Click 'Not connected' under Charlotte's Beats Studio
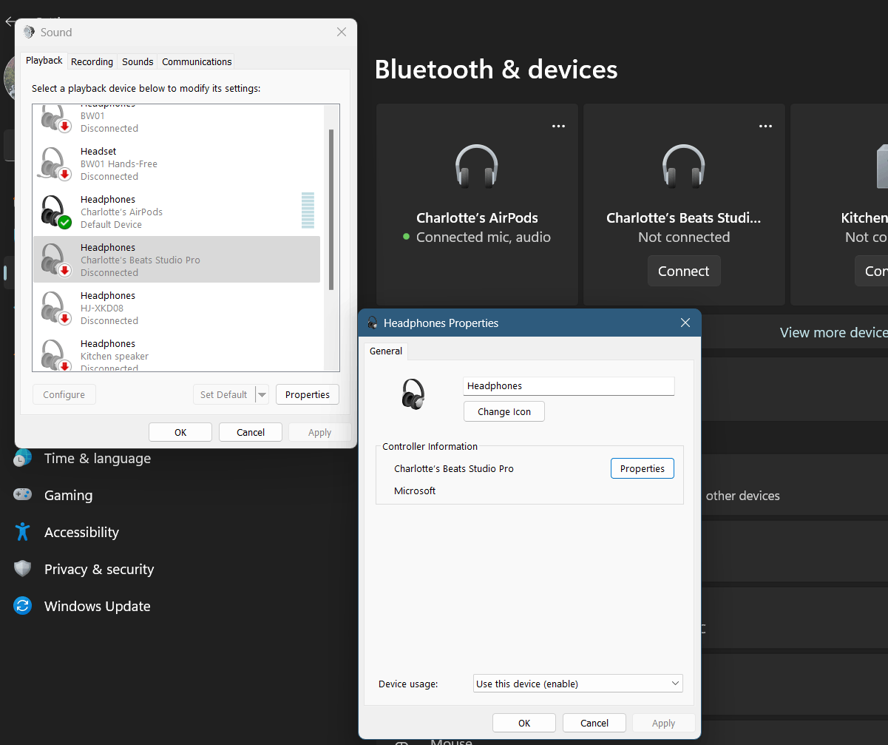Viewport: 888px width, 745px height. coord(684,237)
